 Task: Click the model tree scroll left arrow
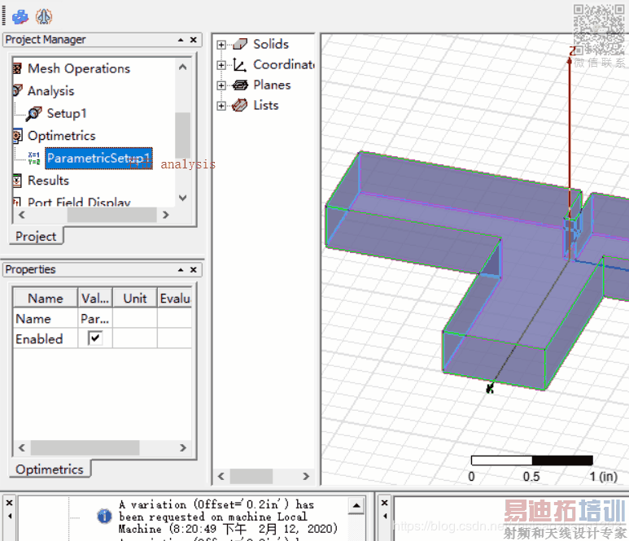(221, 477)
